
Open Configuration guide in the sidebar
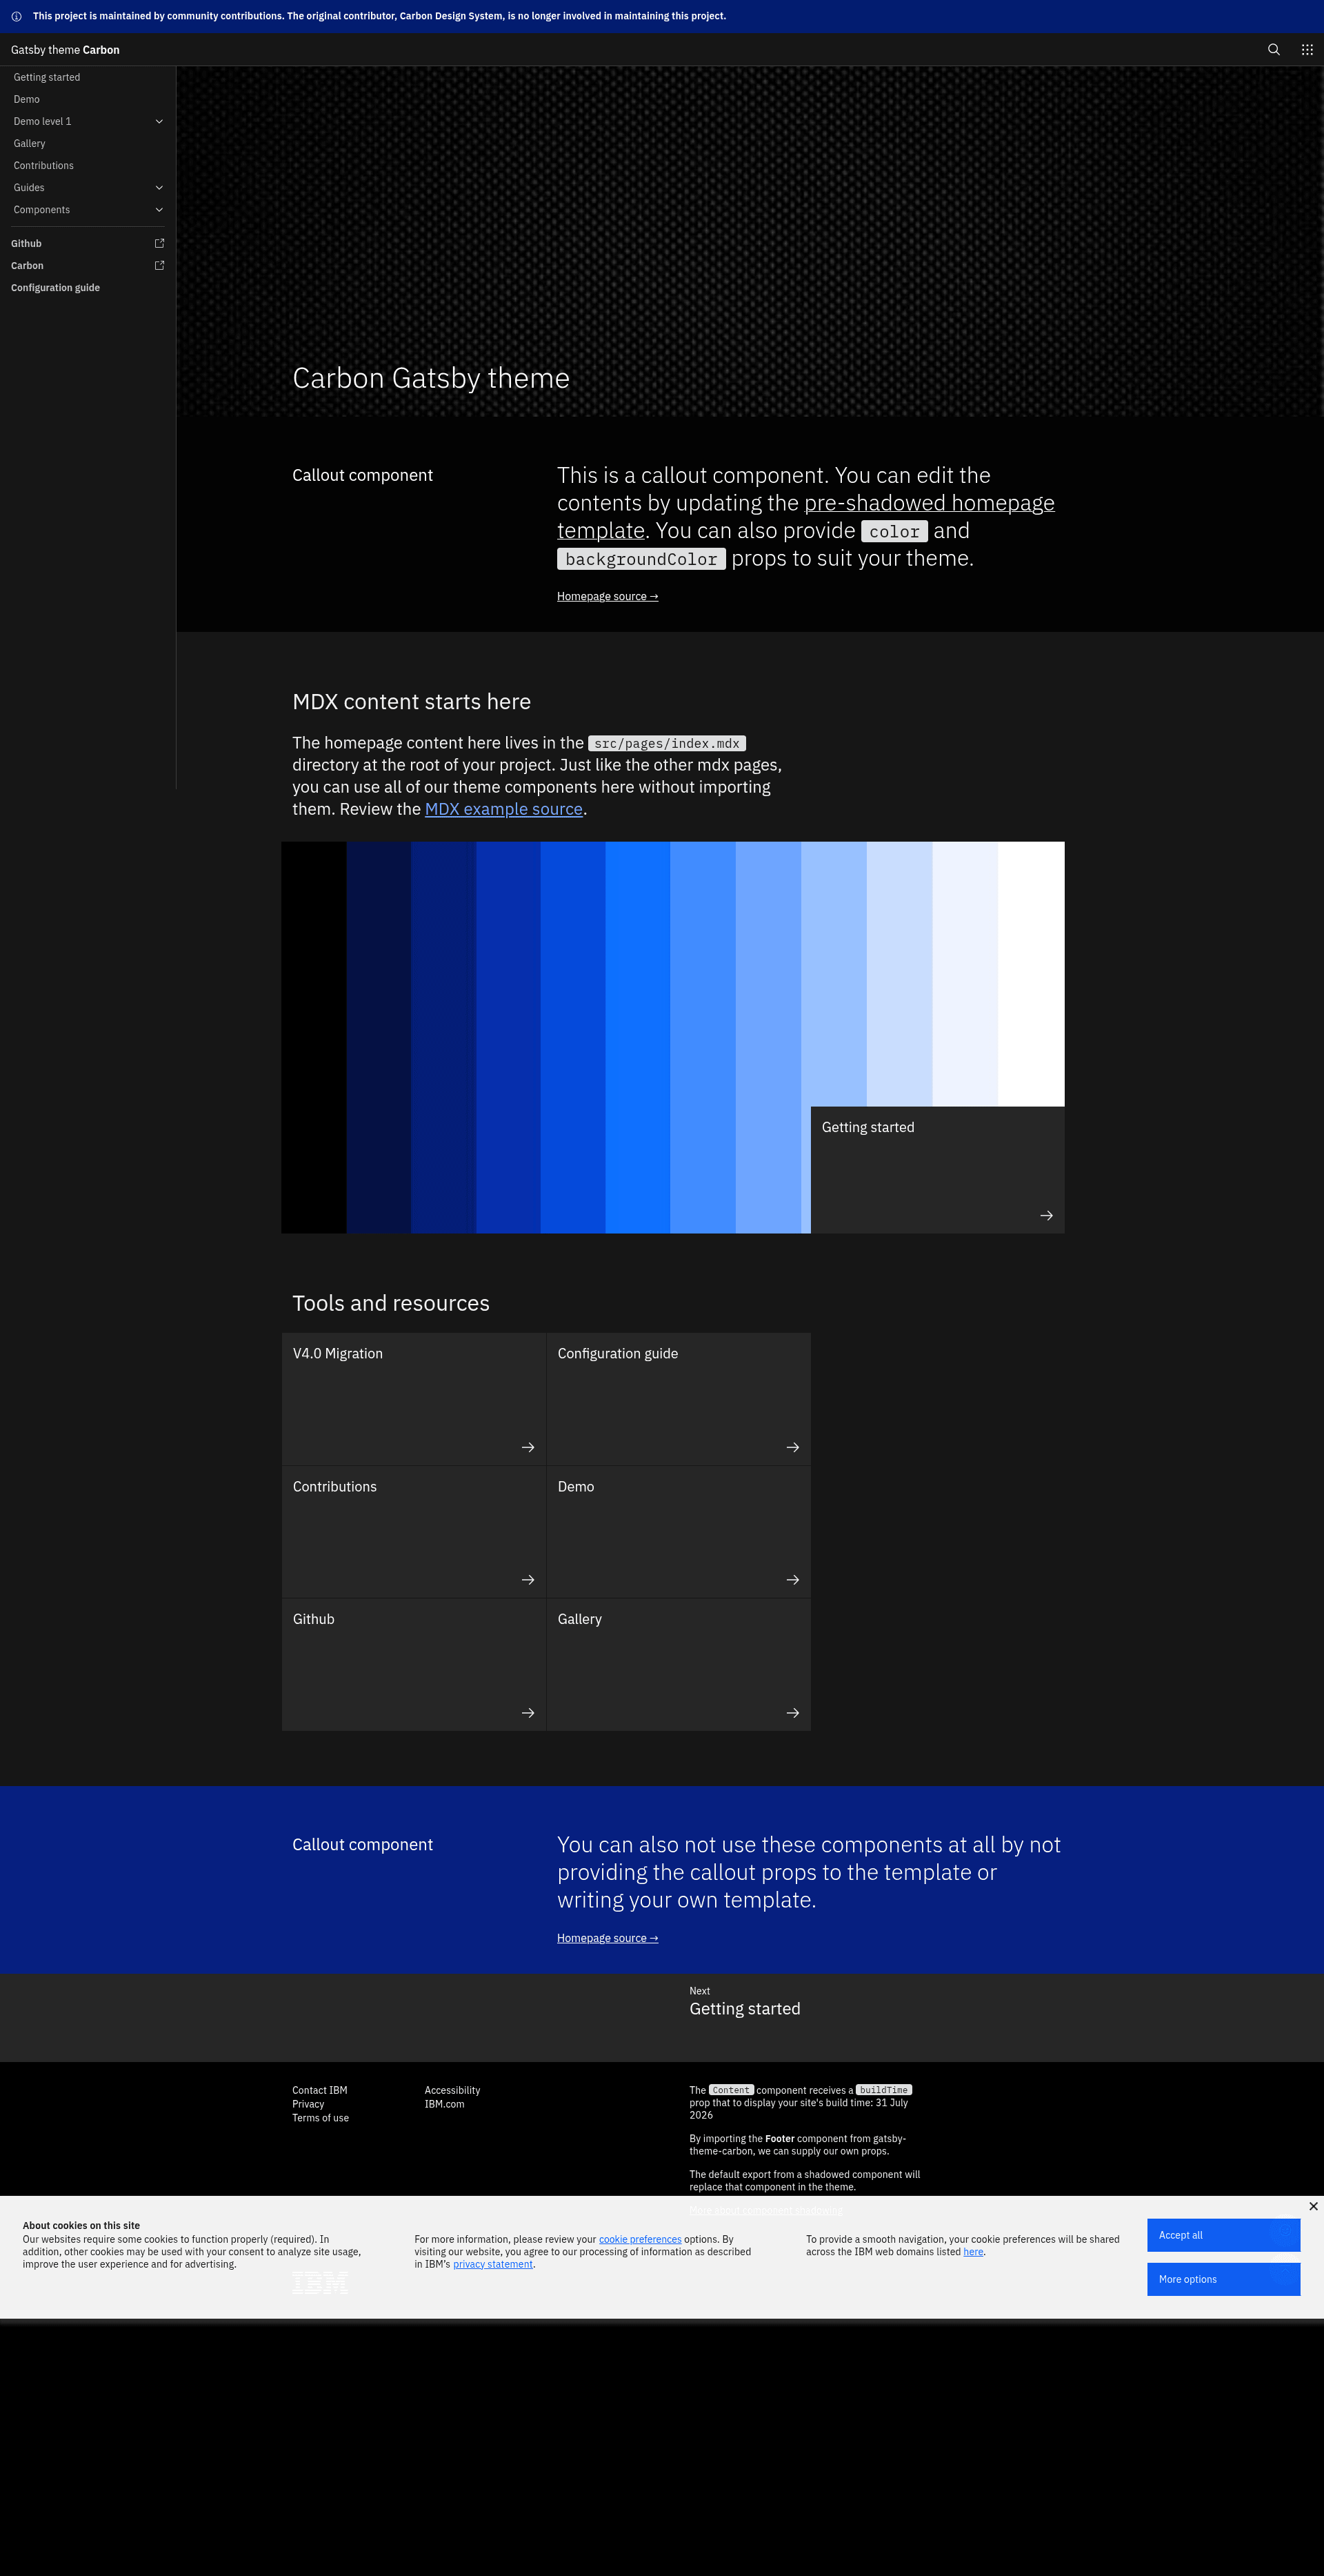click(x=88, y=287)
